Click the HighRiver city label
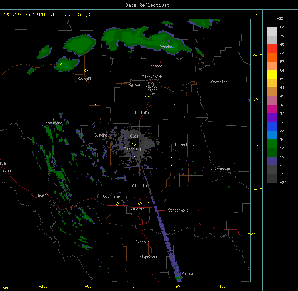This screenshot has height=291, width=298. click(149, 257)
